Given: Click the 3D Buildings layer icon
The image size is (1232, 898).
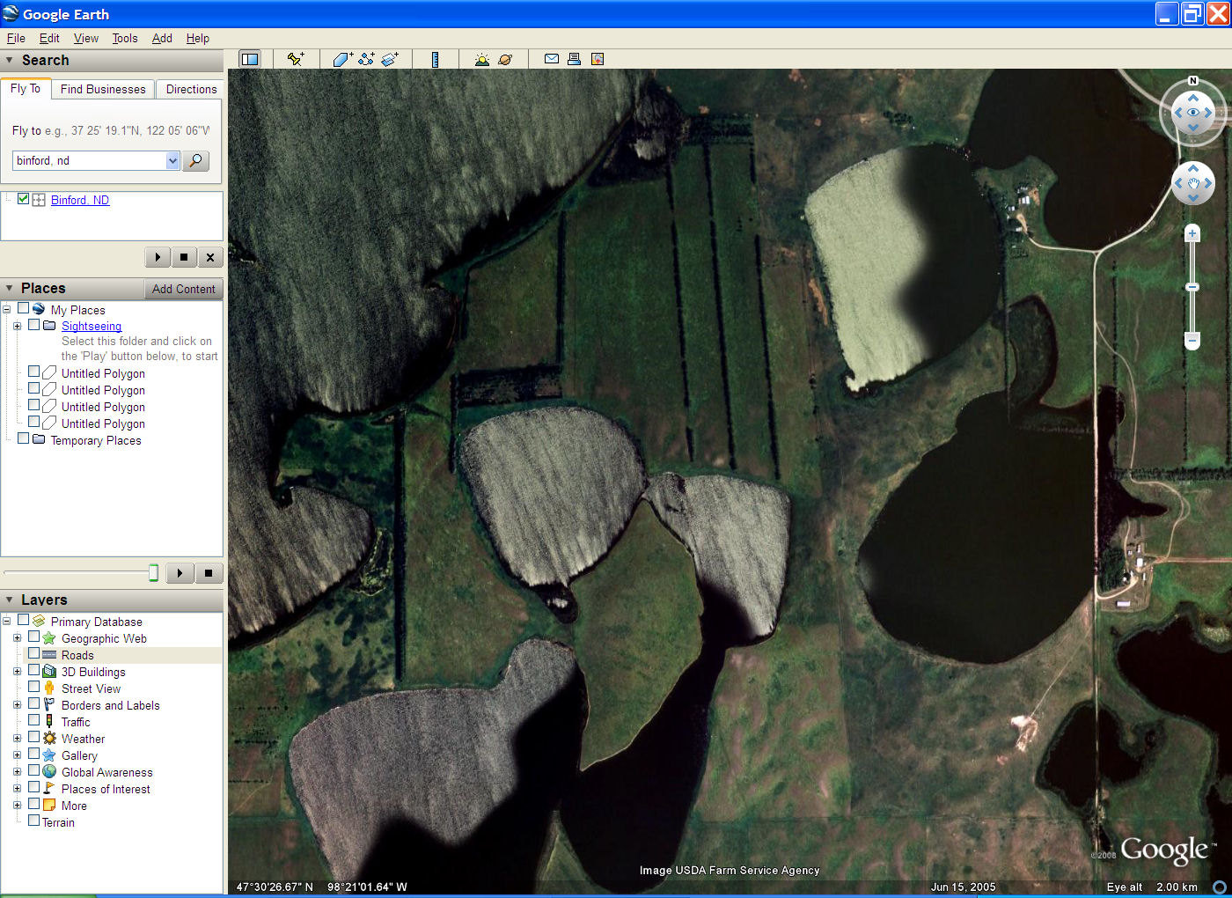Looking at the screenshot, I should (x=49, y=671).
